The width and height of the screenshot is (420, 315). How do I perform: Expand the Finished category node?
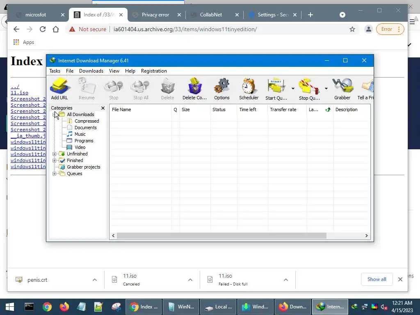(x=55, y=160)
